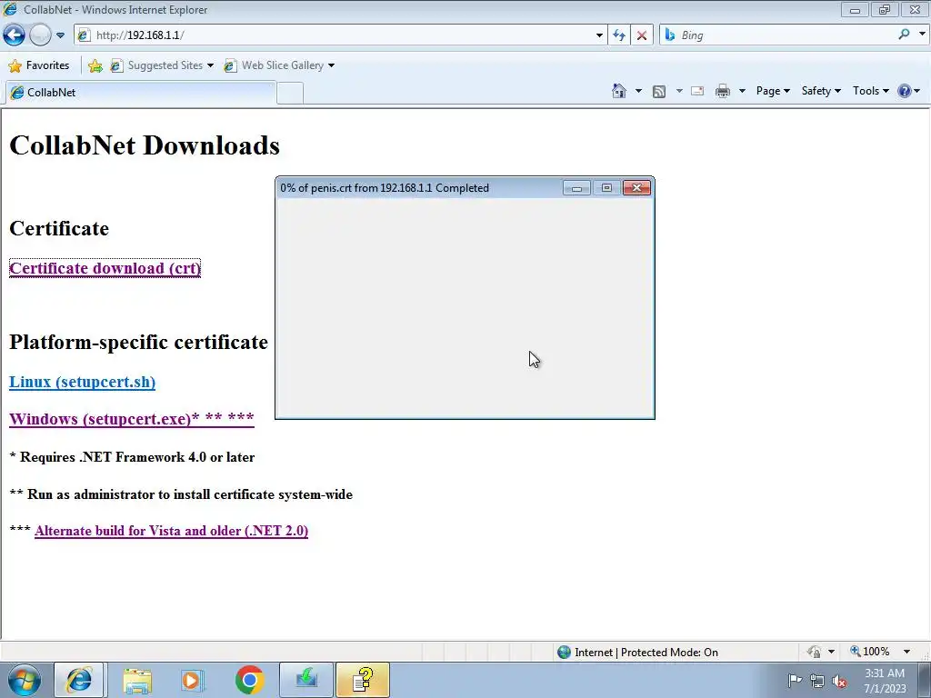Click the Forward navigation arrow button
931x698 pixels.
[x=40, y=35]
